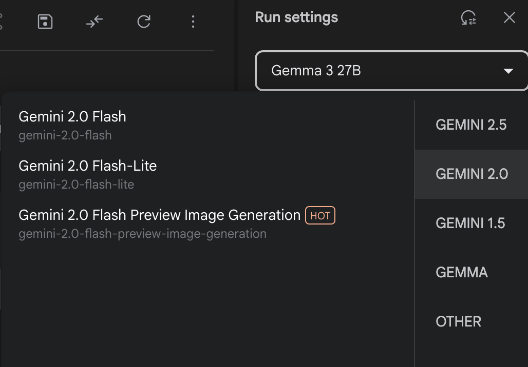Click the gemini-2.0-flash-lite model ID text
The height and width of the screenshot is (367, 528).
(77, 185)
